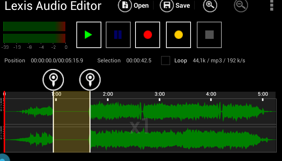The width and height of the screenshot is (282, 161).
Task: Click the upper level meter bar
Action: point(35,26)
